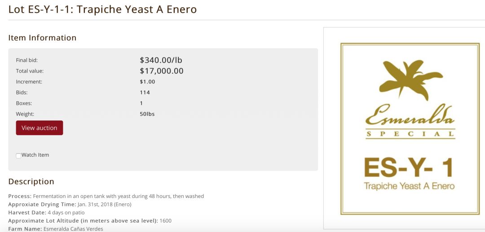Click the $1.00 increment value
Image resolution: width=485 pixels, height=232 pixels.
tap(147, 82)
